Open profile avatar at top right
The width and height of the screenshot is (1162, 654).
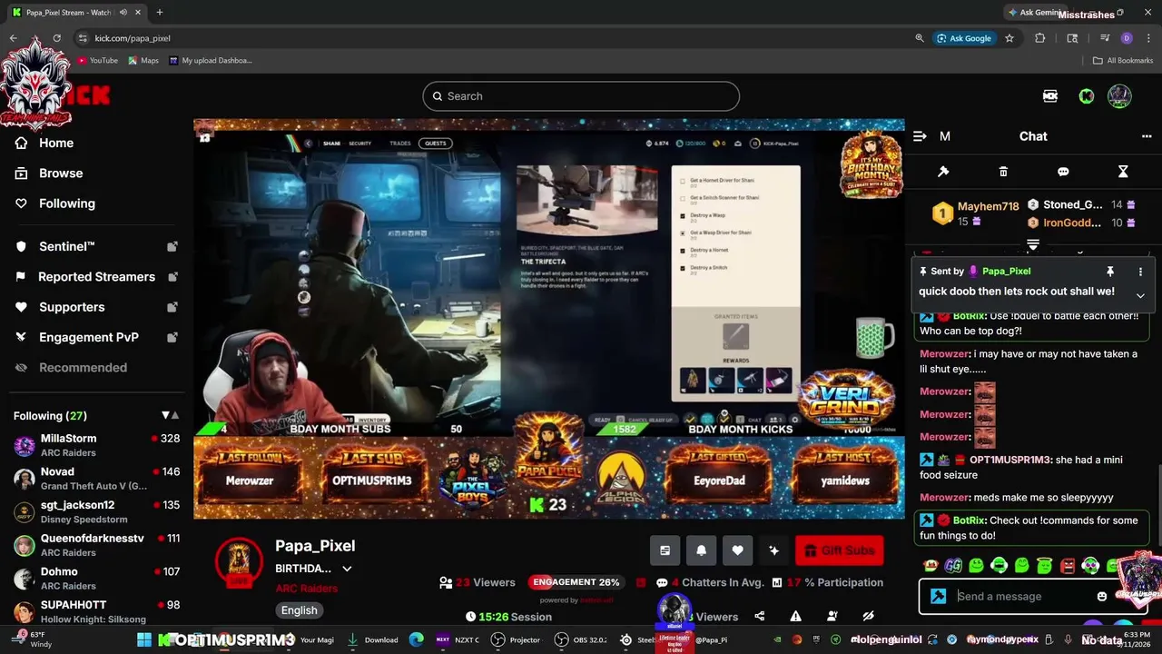click(x=1119, y=96)
